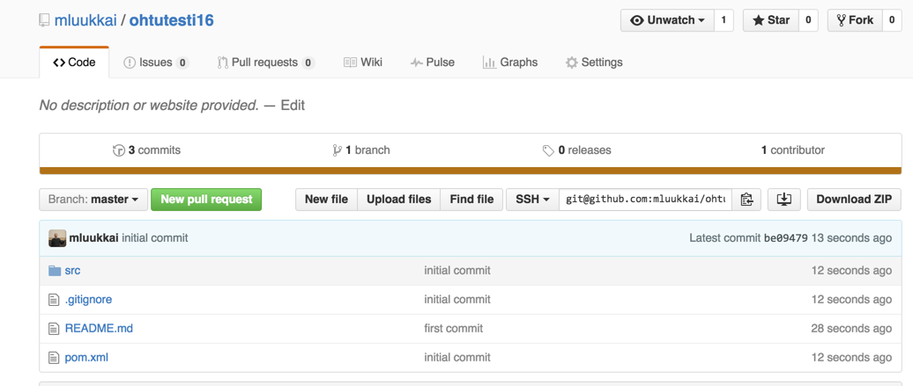Open the initial commit message in the src row
The image size is (913, 386).
click(457, 270)
